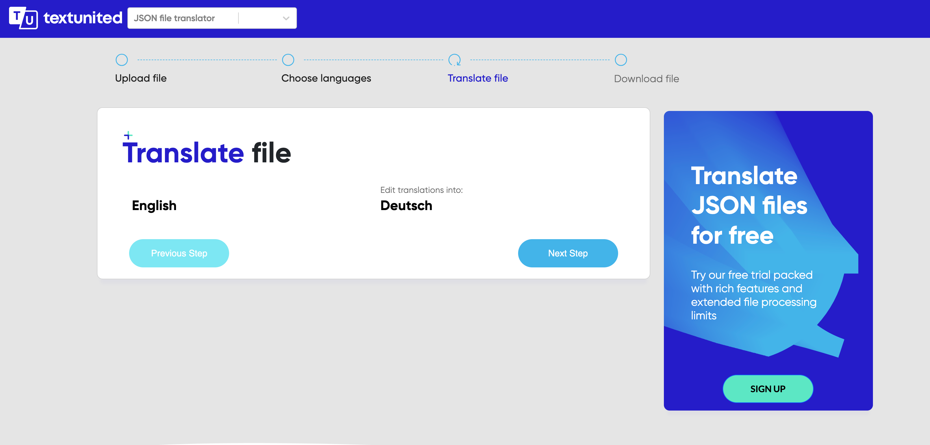
Task: Click the Translate file step icon
Action: (454, 59)
